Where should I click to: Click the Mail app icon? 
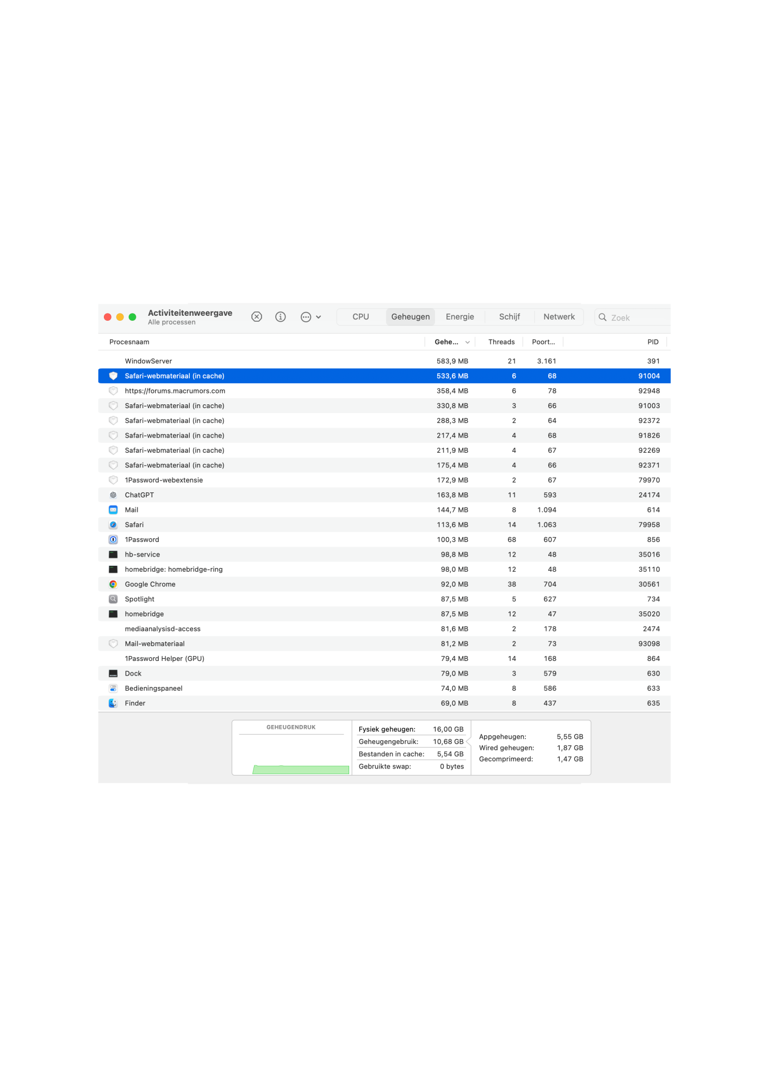click(113, 510)
